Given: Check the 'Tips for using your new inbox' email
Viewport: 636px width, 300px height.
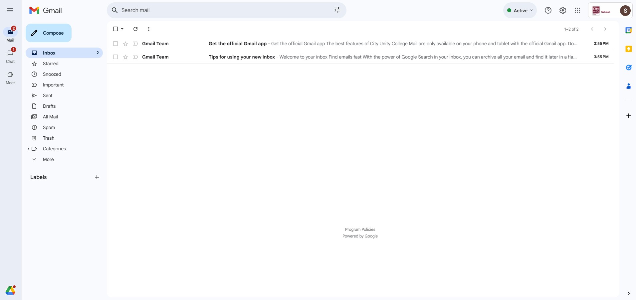Looking at the screenshot, I should (115, 57).
